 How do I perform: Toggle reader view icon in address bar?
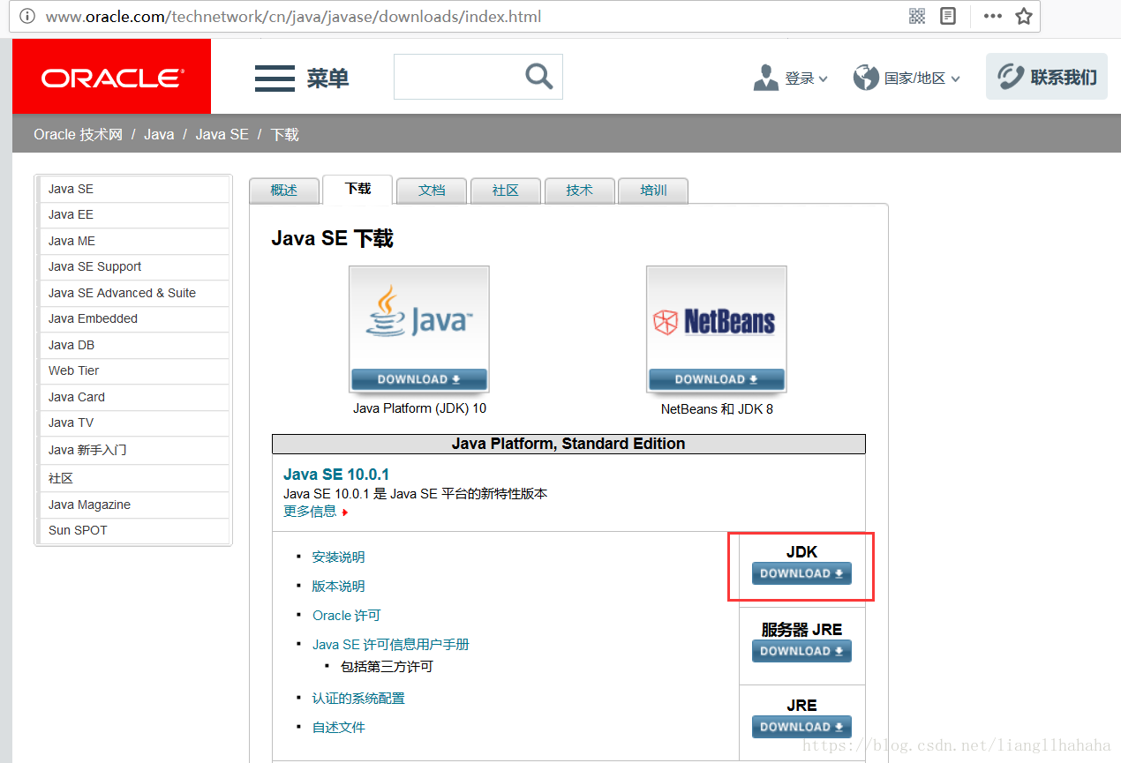pos(948,16)
